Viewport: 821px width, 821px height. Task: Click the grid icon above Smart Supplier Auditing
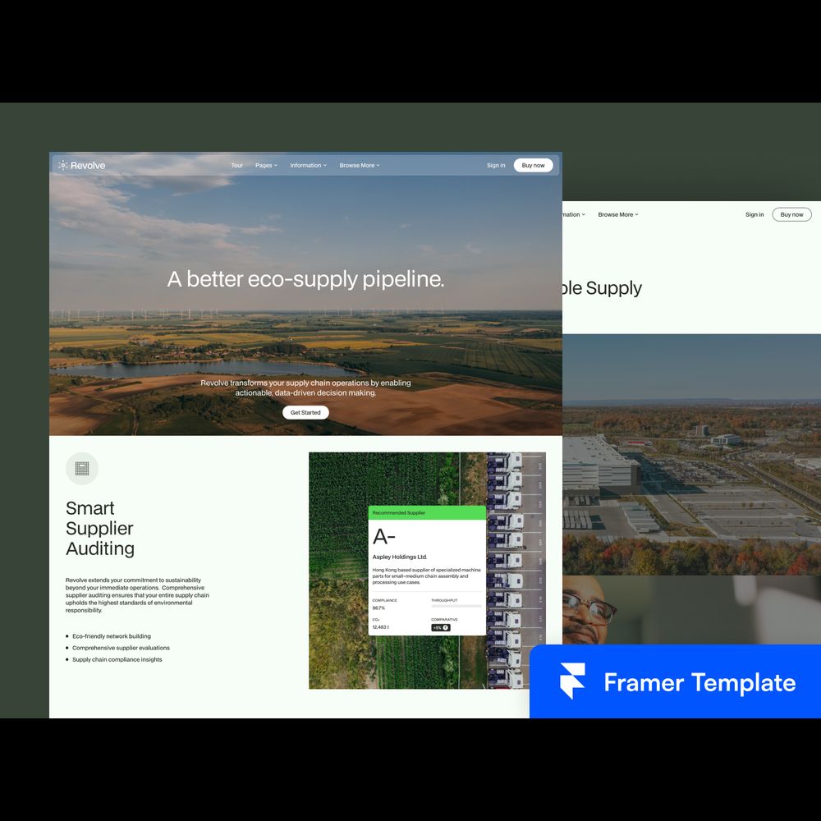click(x=82, y=469)
